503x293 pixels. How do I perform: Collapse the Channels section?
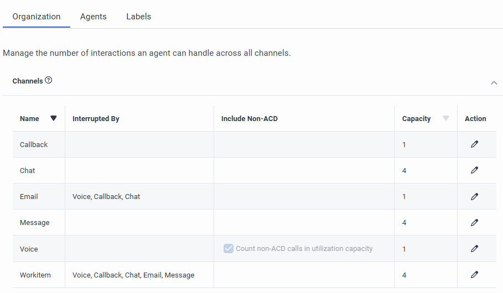tap(494, 83)
